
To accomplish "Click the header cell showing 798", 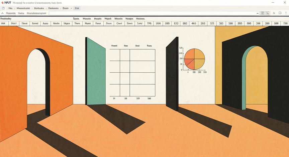I will (285, 23).
